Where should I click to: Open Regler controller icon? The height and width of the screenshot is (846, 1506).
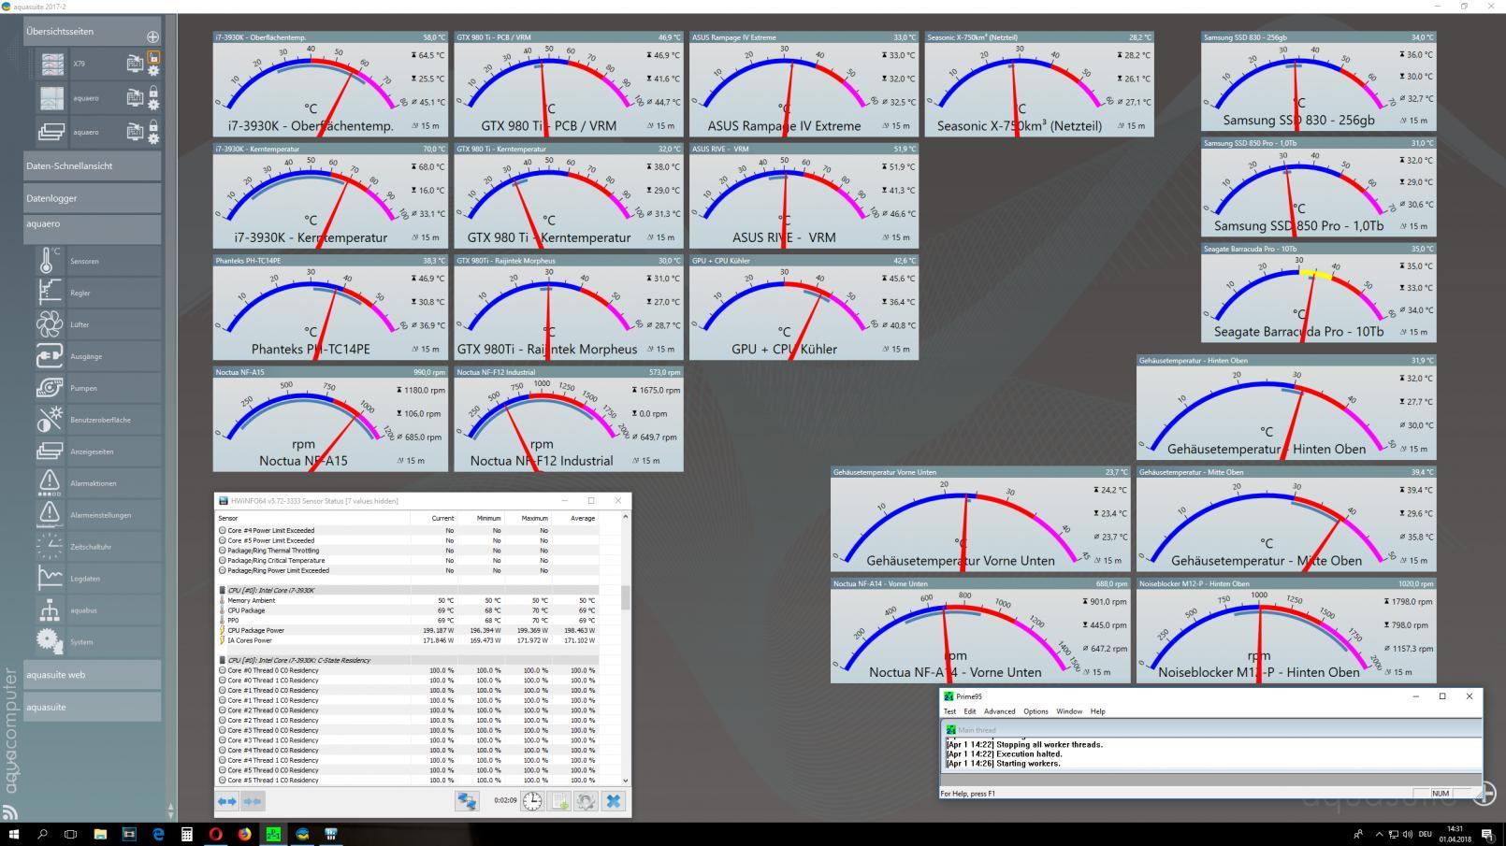point(49,293)
